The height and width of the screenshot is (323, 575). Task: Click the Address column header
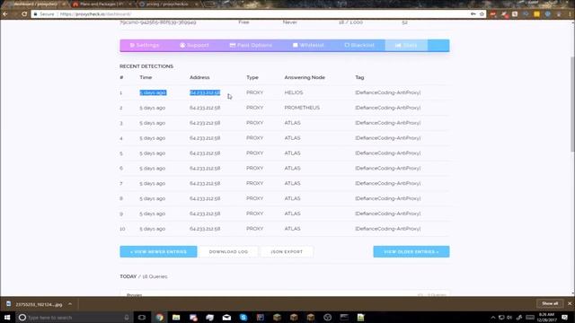pos(199,77)
